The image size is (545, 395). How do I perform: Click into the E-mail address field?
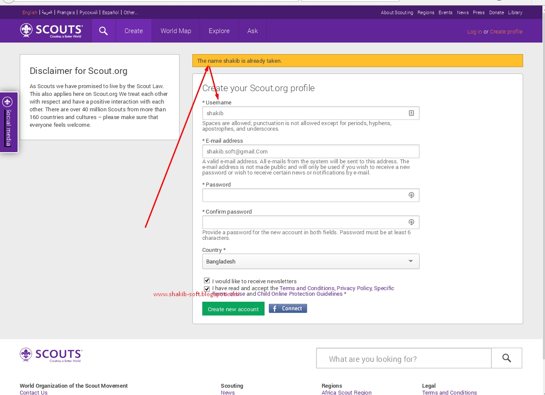coord(311,151)
